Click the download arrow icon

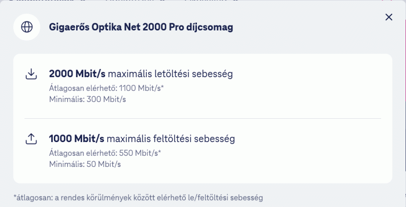pos(31,74)
